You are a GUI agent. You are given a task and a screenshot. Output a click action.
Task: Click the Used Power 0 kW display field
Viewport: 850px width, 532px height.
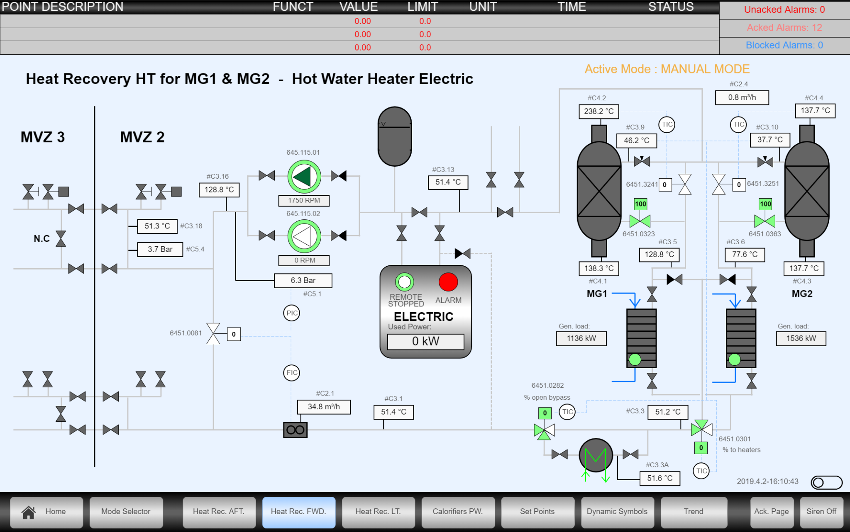(425, 341)
